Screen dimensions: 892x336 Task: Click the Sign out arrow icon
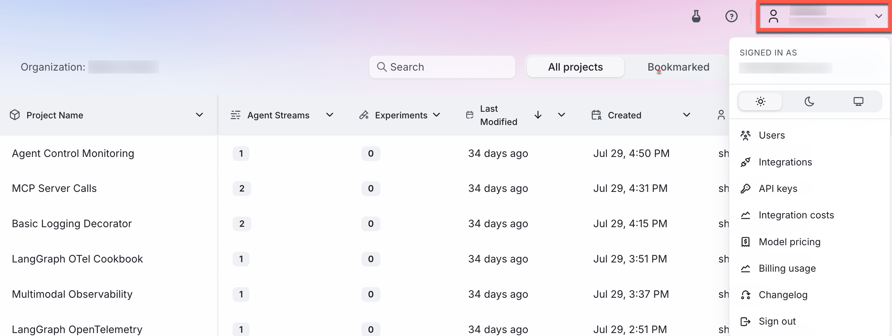pos(746,322)
